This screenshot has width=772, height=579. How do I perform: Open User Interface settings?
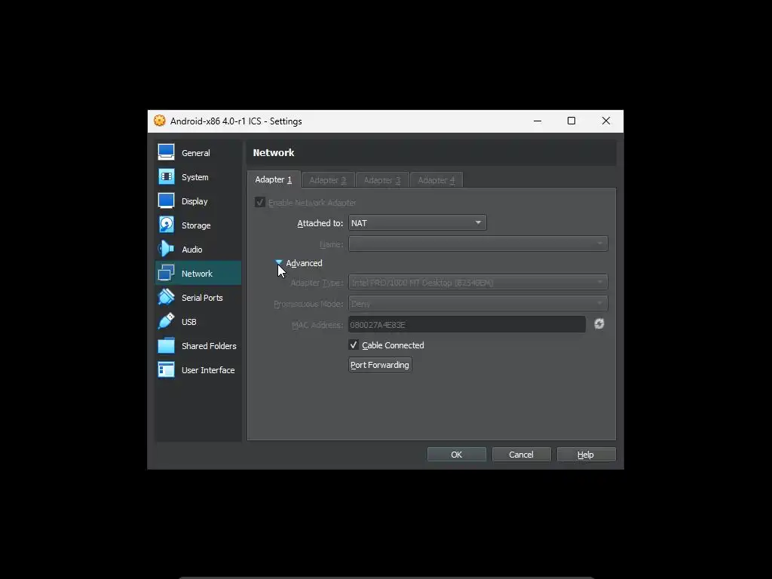coord(198,369)
